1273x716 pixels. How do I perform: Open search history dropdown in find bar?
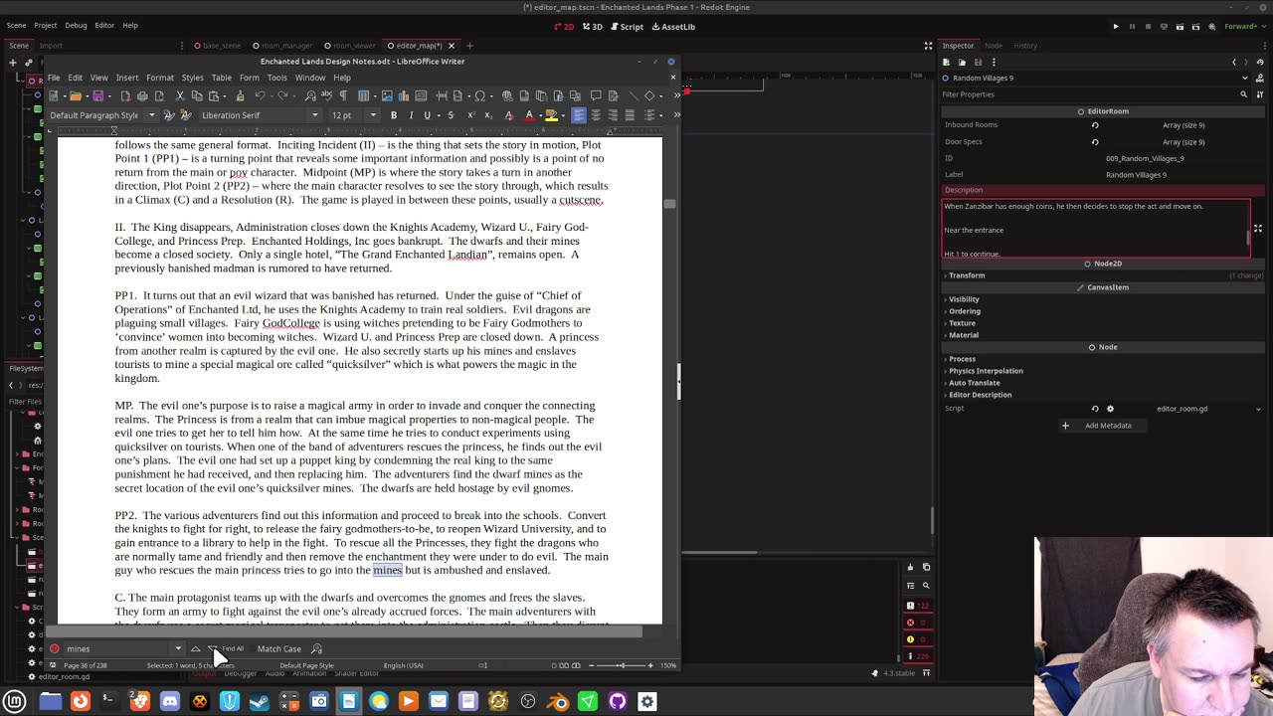coord(178,648)
